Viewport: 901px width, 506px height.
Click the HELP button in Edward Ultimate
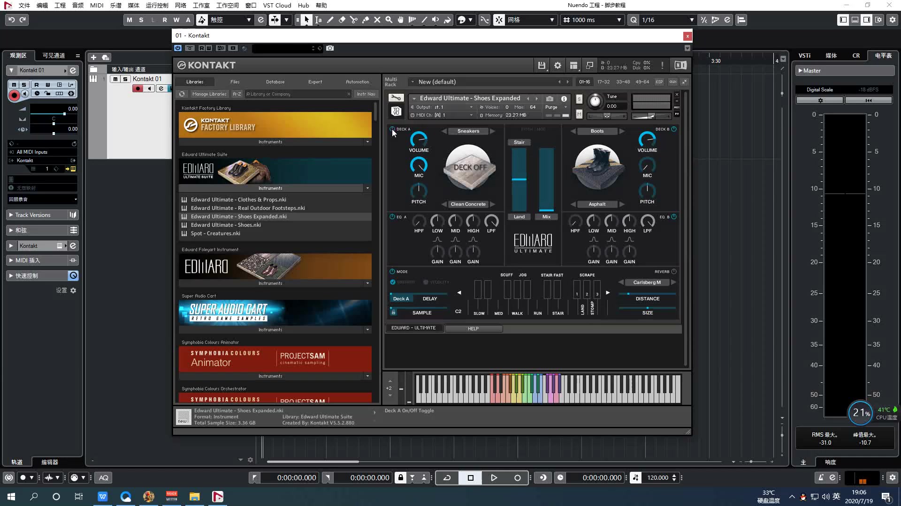(x=473, y=328)
